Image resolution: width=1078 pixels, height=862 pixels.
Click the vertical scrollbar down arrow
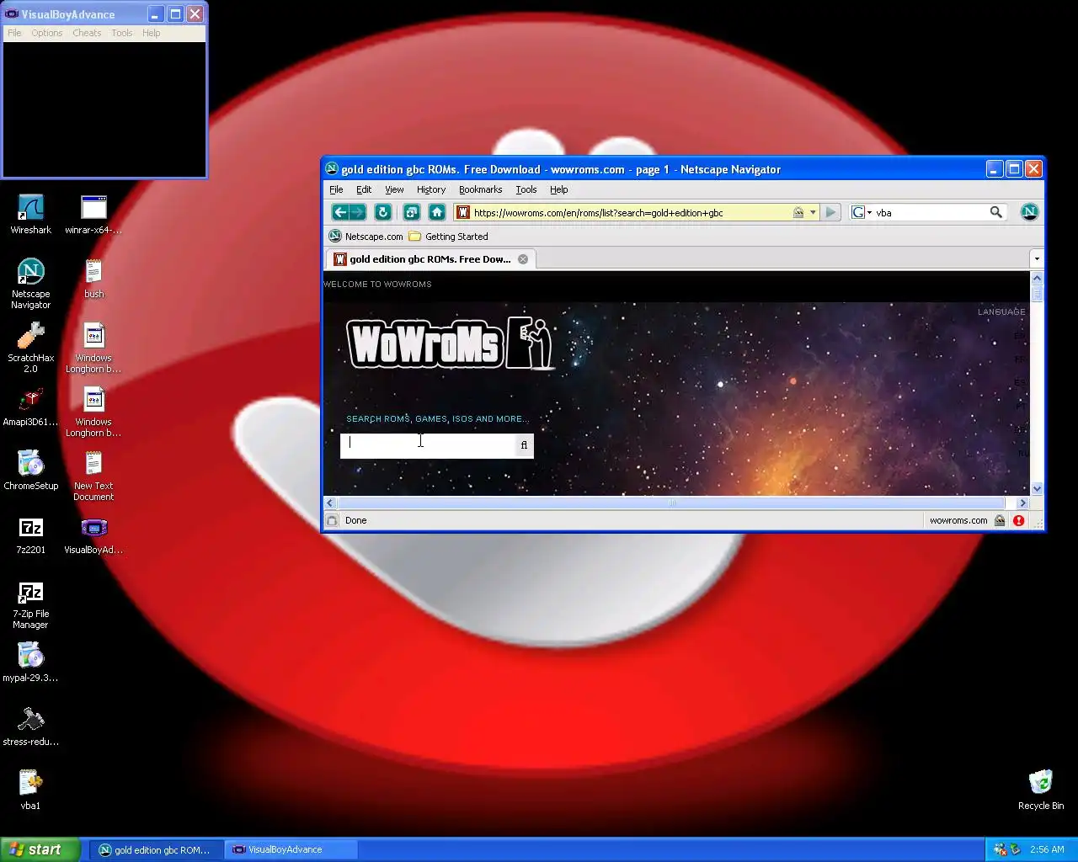(x=1037, y=488)
